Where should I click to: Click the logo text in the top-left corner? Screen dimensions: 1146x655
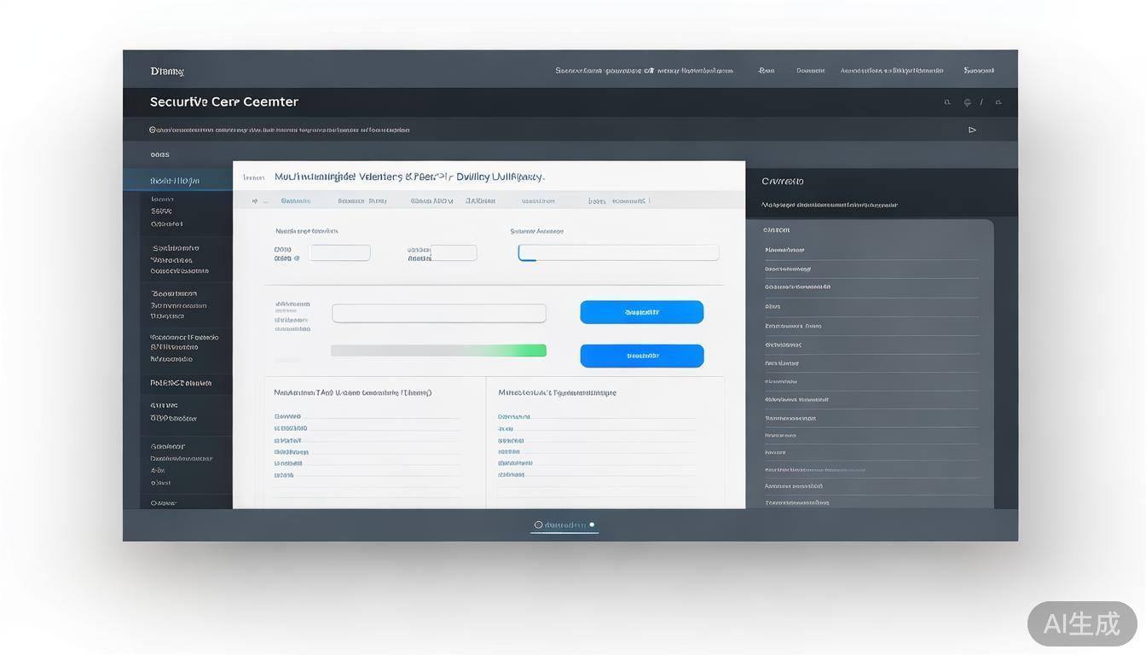(x=167, y=72)
